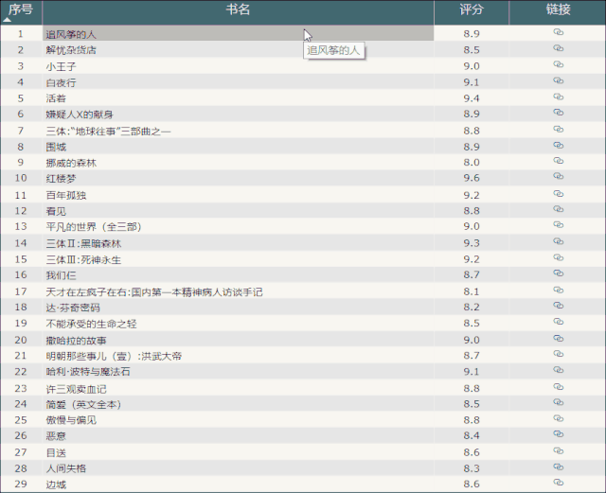Open the link icon for 嫌疑人X的献身

click(558, 113)
